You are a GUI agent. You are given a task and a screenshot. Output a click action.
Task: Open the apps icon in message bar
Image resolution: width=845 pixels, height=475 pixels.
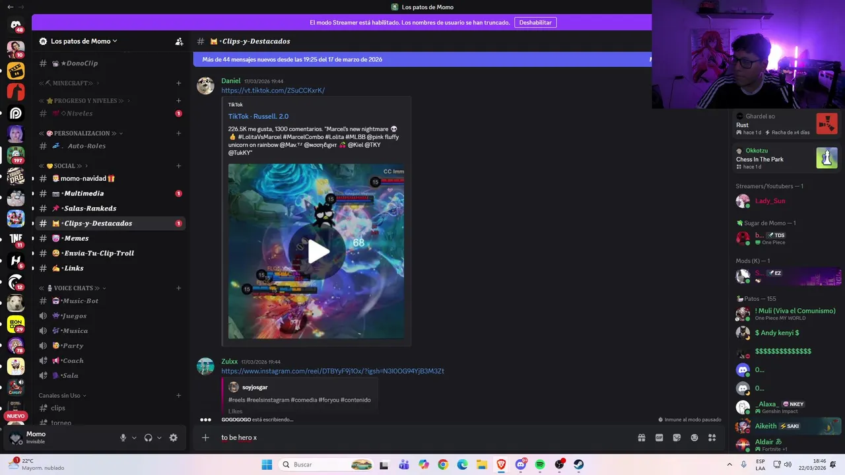(712, 437)
